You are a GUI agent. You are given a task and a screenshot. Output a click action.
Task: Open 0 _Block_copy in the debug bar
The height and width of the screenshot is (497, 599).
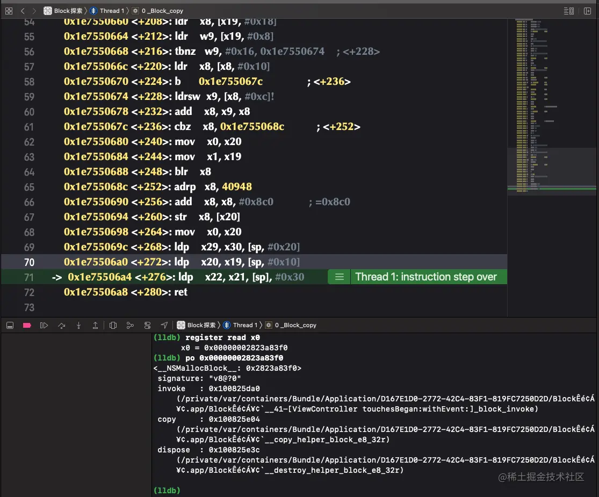pyautogui.click(x=291, y=325)
